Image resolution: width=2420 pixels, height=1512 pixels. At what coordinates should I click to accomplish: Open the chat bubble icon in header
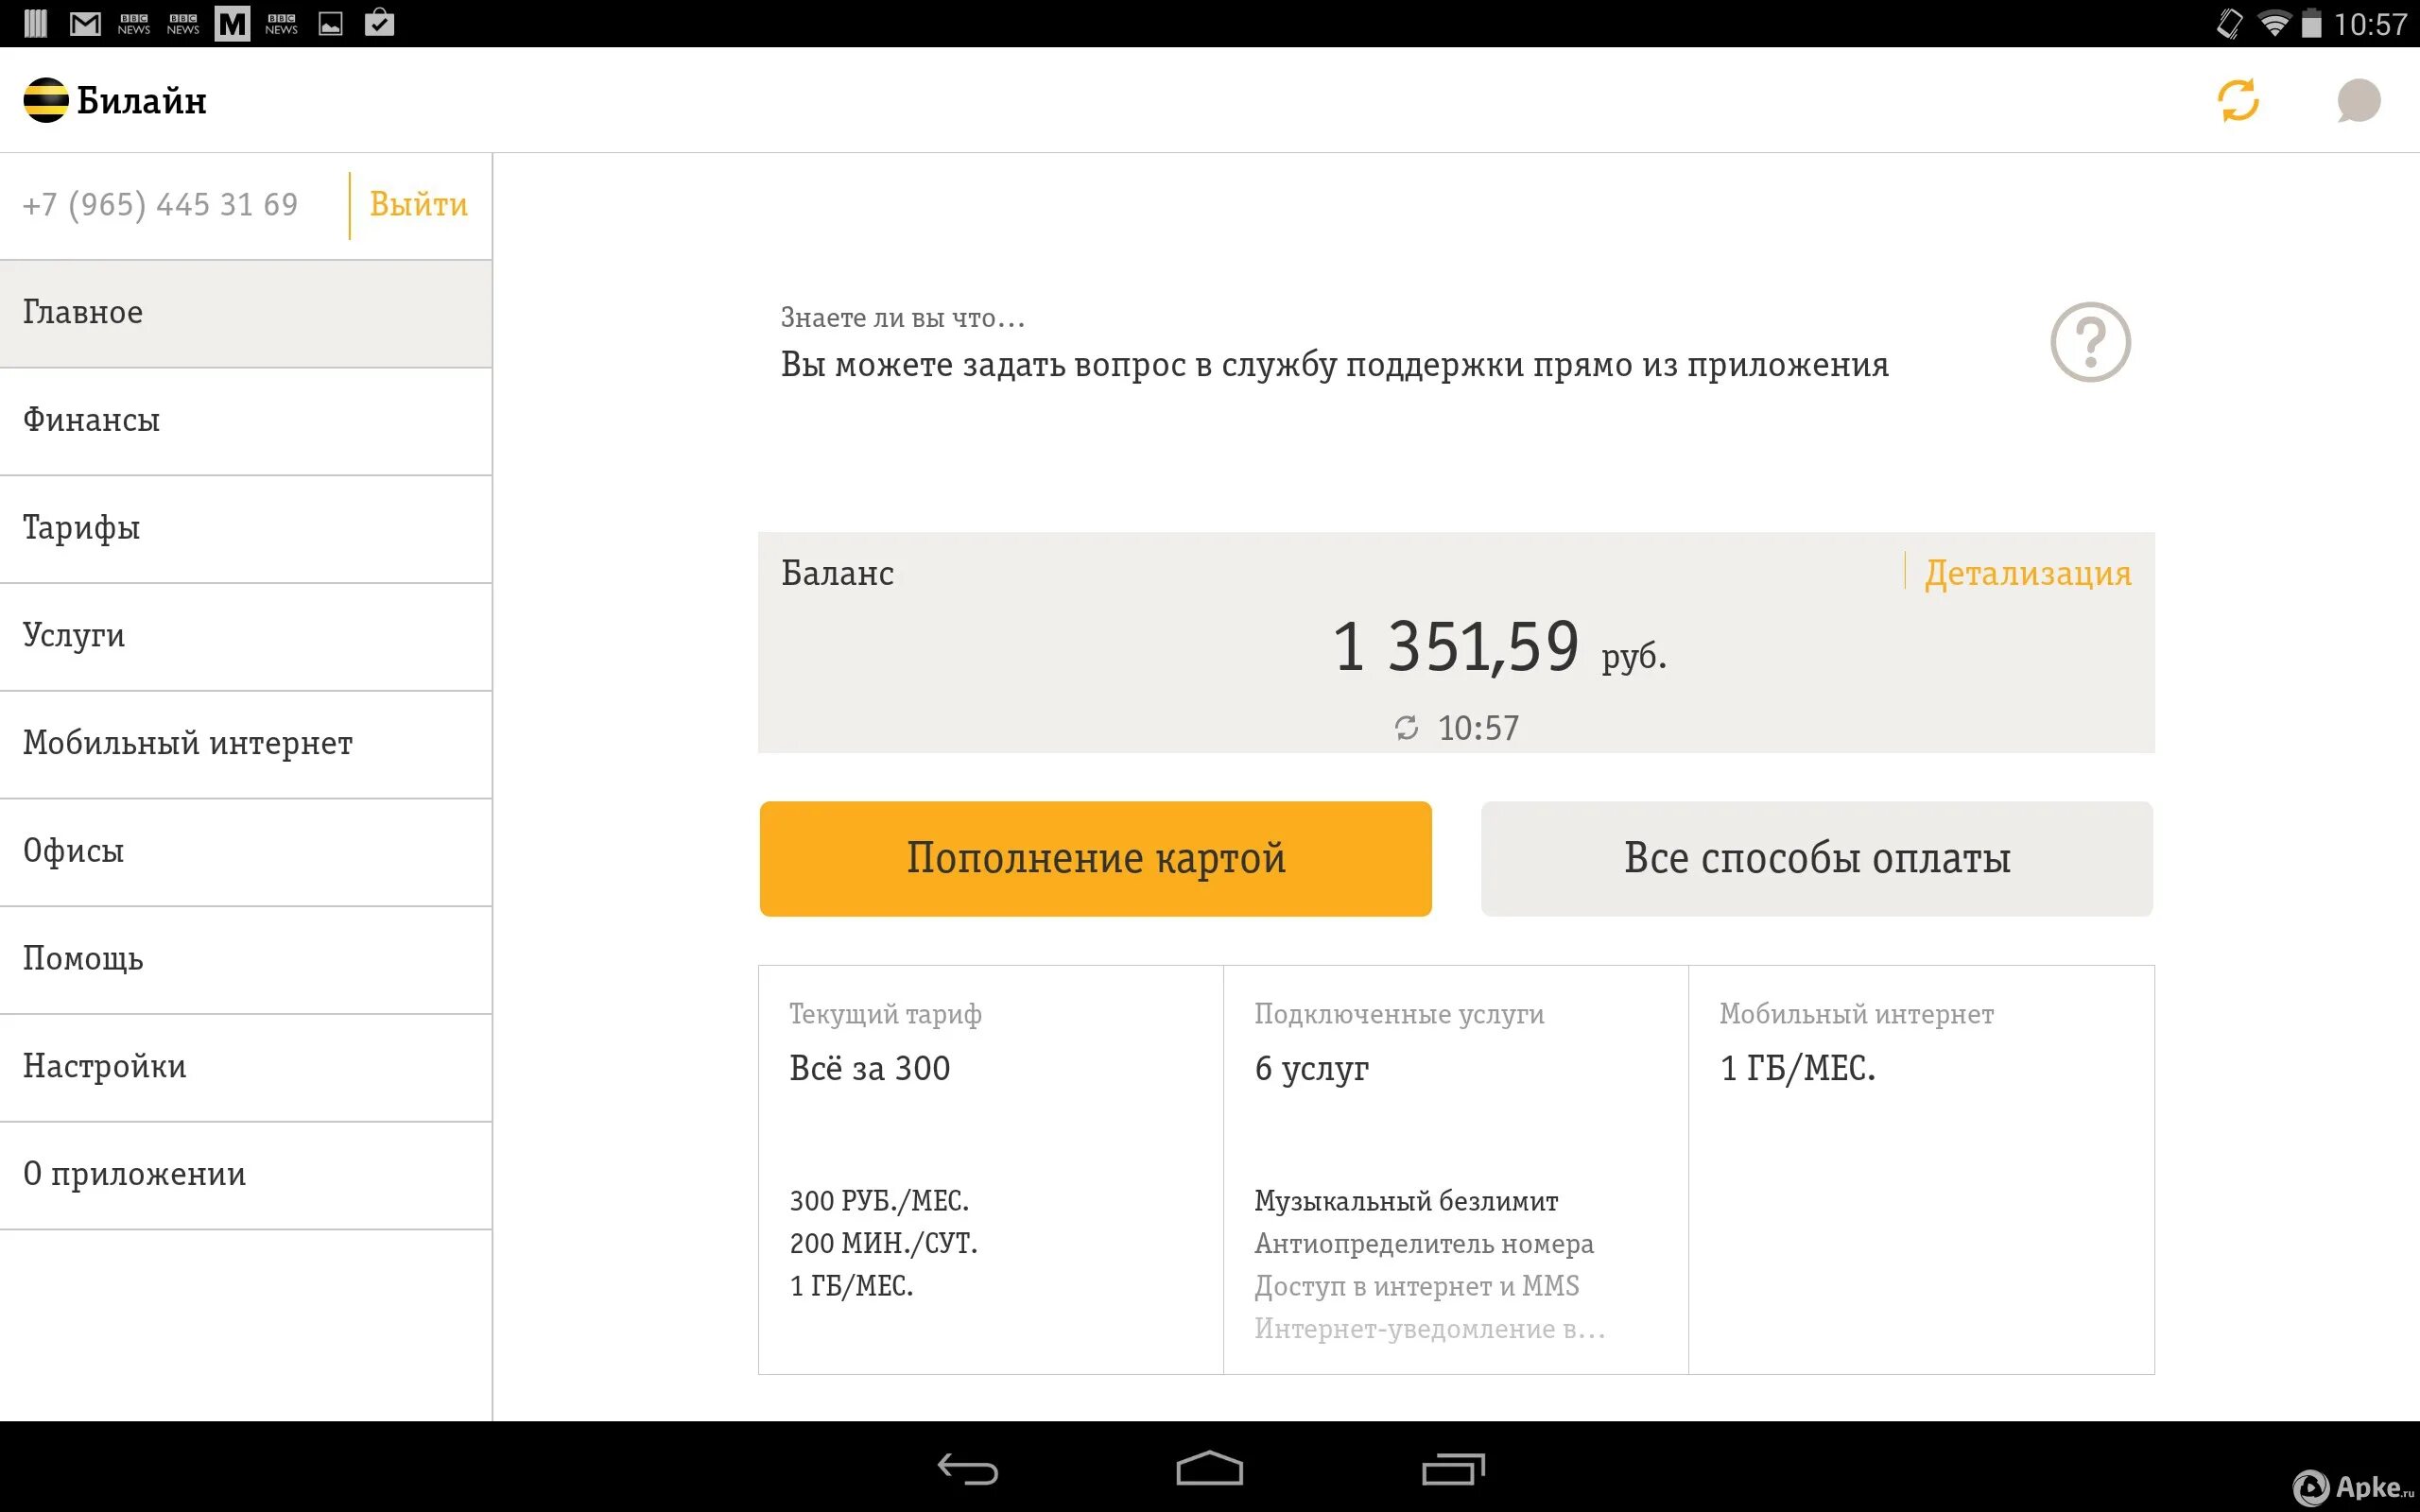coord(2358,101)
